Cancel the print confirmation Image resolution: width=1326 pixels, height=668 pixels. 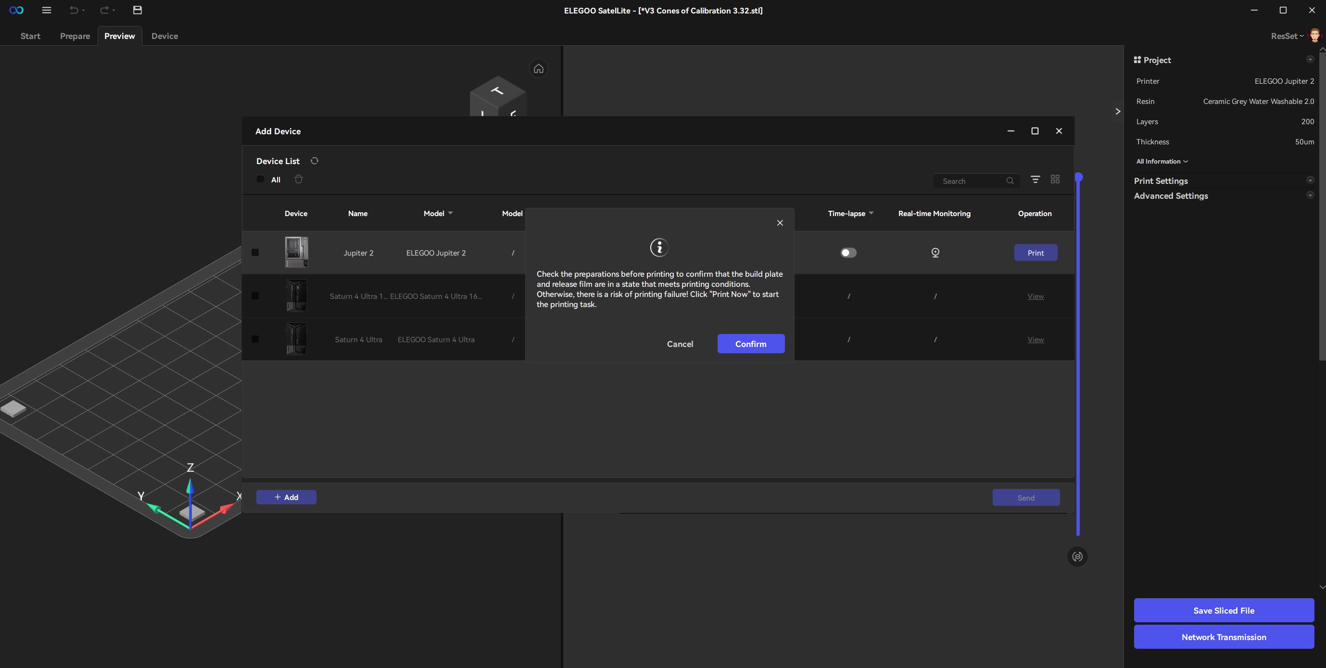pyautogui.click(x=680, y=344)
